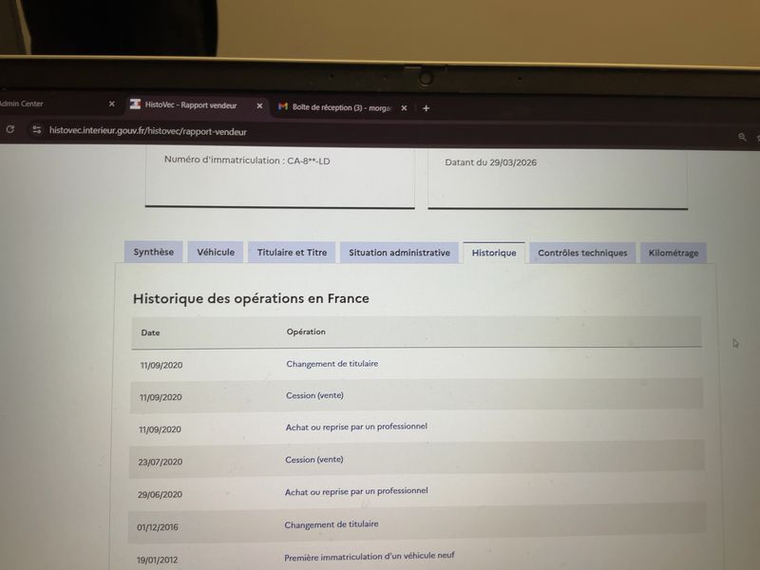Switch to Boîte de réception Gmail tab
The height and width of the screenshot is (570, 760).
coord(342,107)
